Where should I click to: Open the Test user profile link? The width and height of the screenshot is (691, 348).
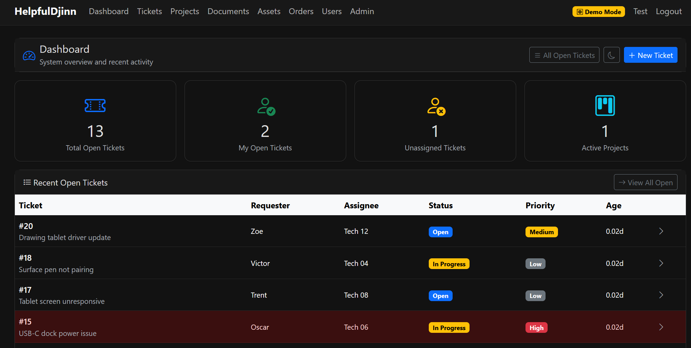640,11
